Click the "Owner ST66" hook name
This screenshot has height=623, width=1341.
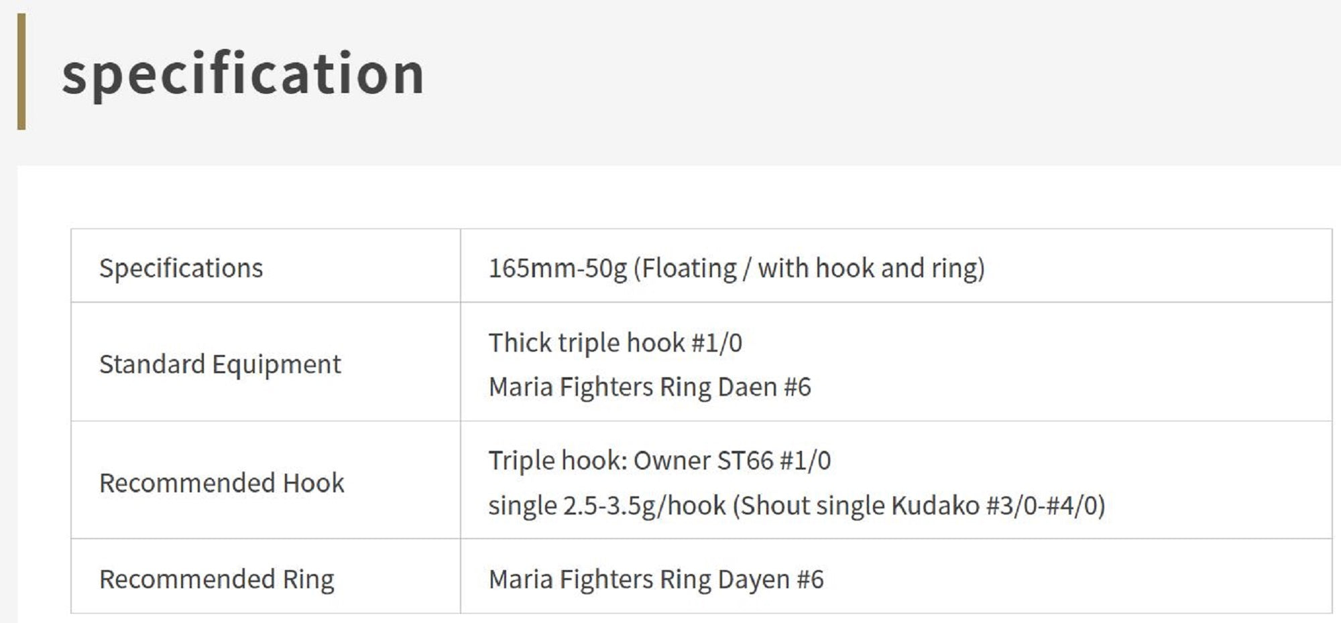(703, 461)
